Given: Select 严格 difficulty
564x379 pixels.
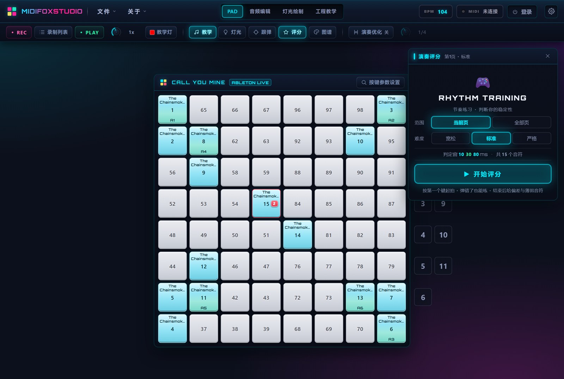Looking at the screenshot, I should coord(532,138).
